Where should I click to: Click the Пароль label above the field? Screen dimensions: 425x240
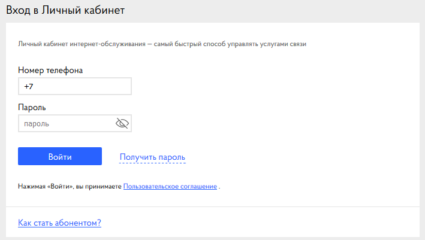click(32, 107)
